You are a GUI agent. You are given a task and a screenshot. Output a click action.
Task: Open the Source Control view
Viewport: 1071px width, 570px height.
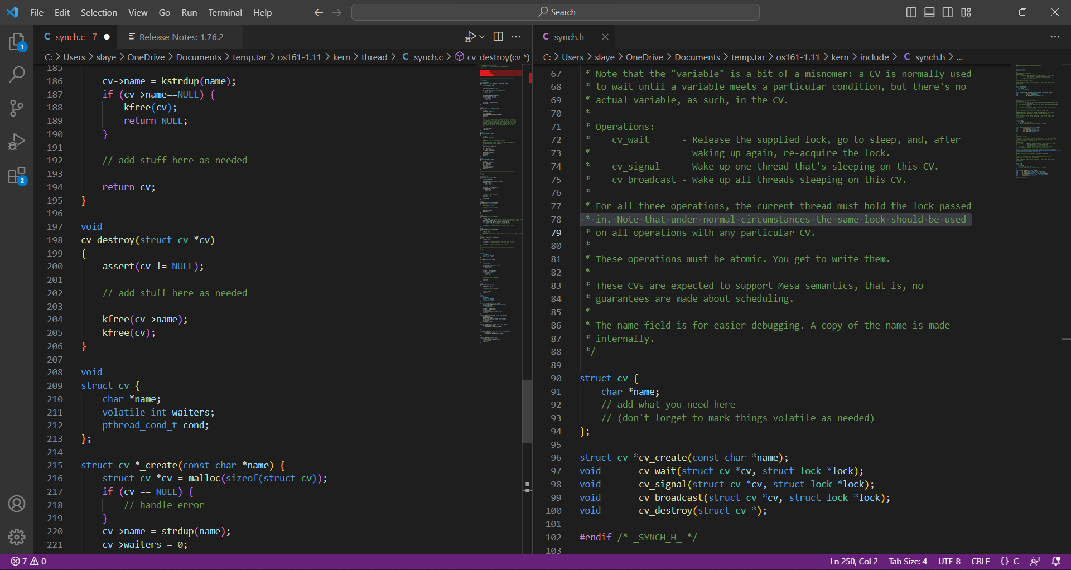[17, 108]
